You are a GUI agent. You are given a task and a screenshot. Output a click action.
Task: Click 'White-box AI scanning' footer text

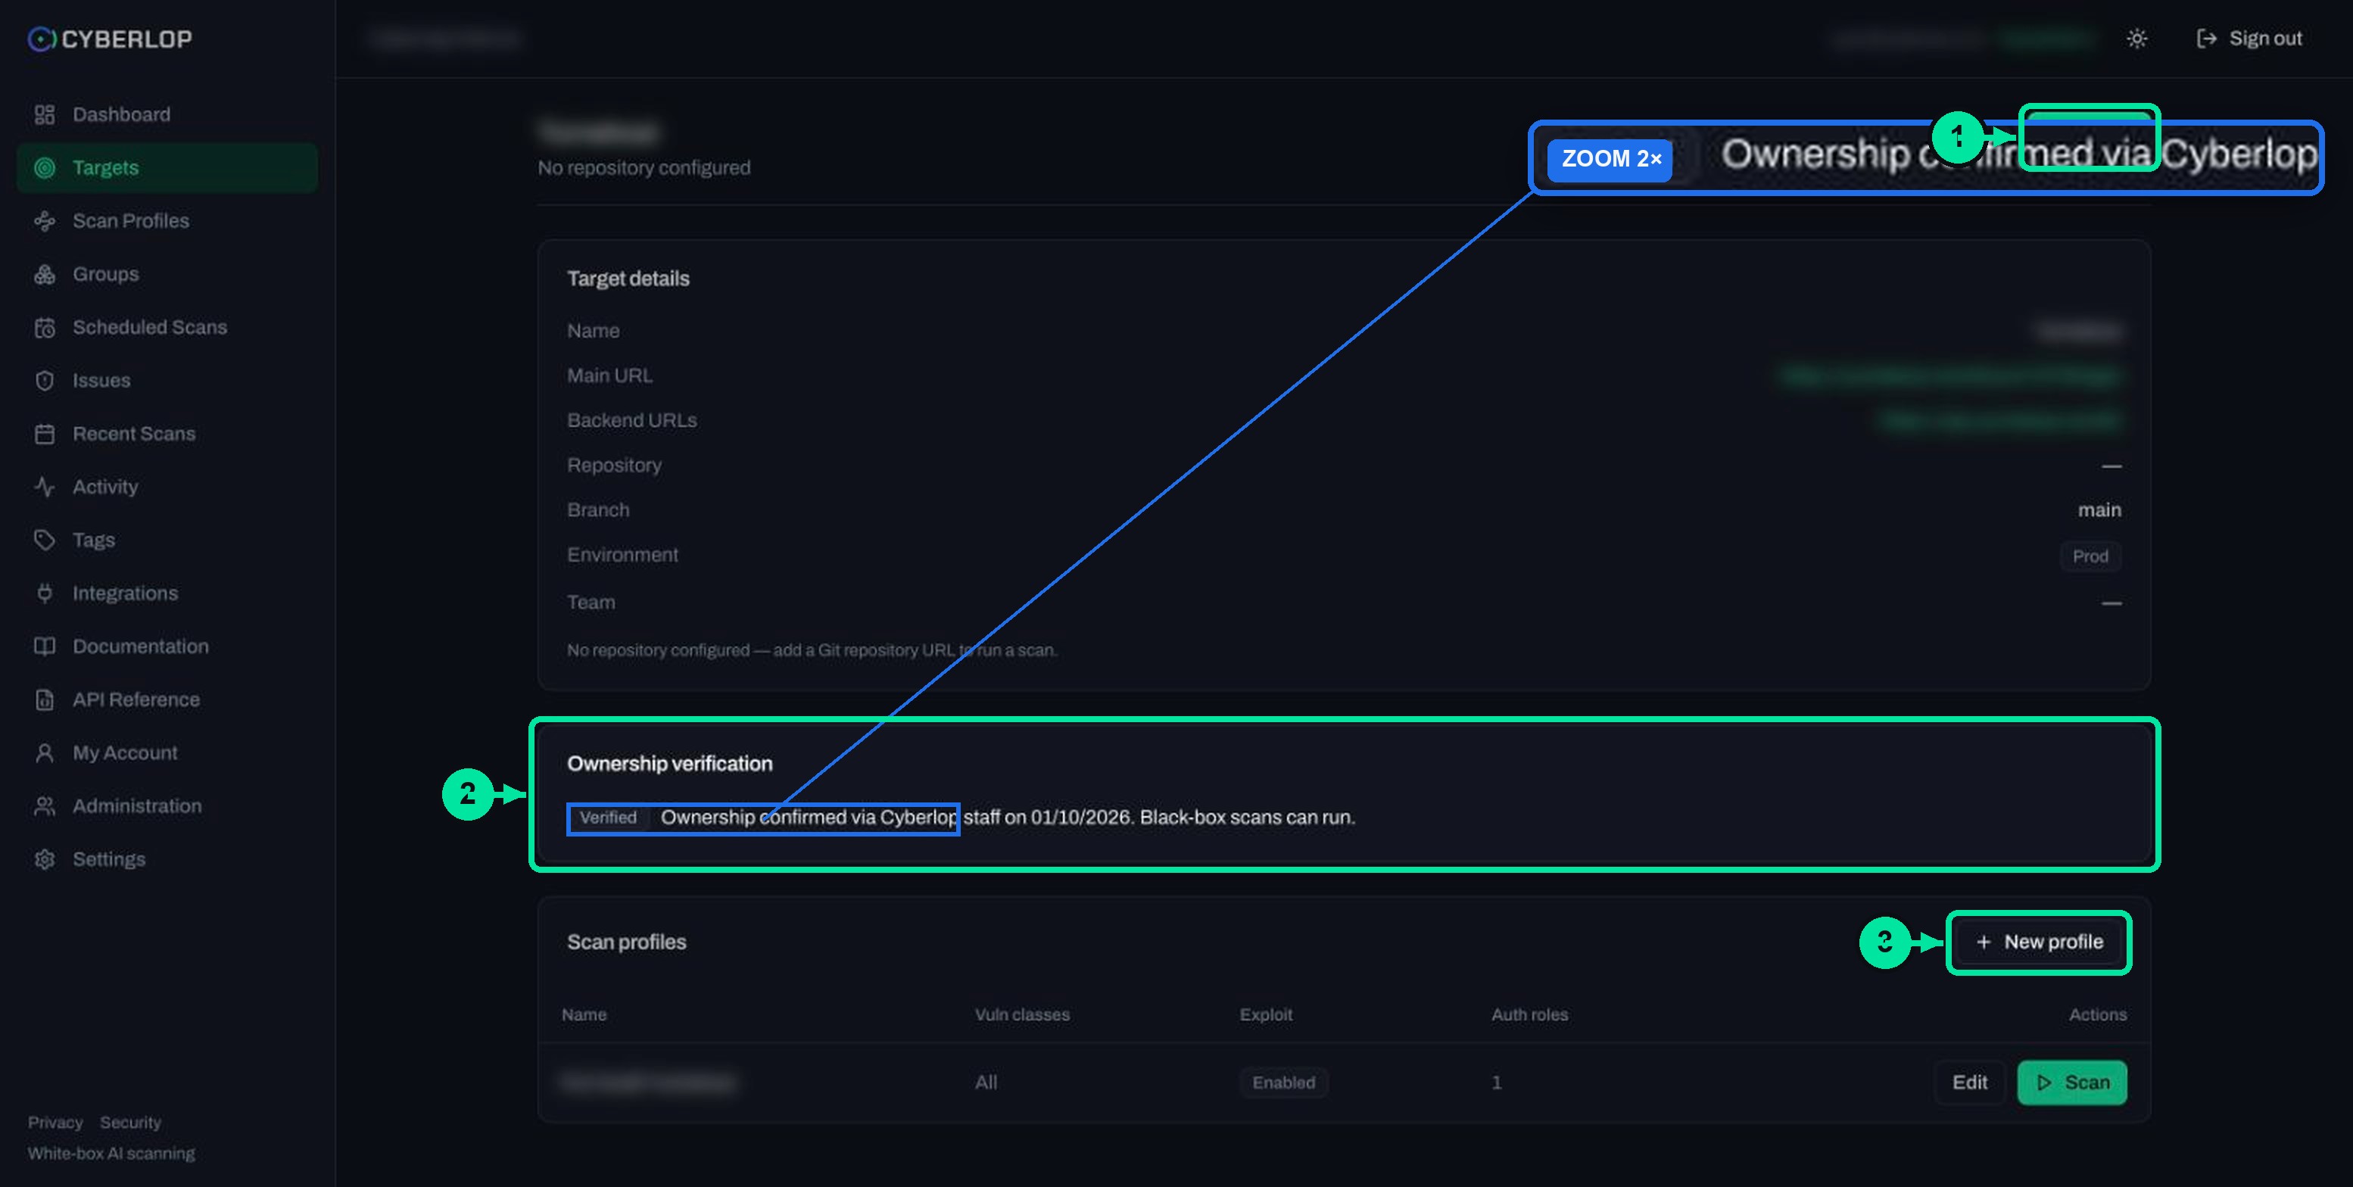tap(111, 1153)
